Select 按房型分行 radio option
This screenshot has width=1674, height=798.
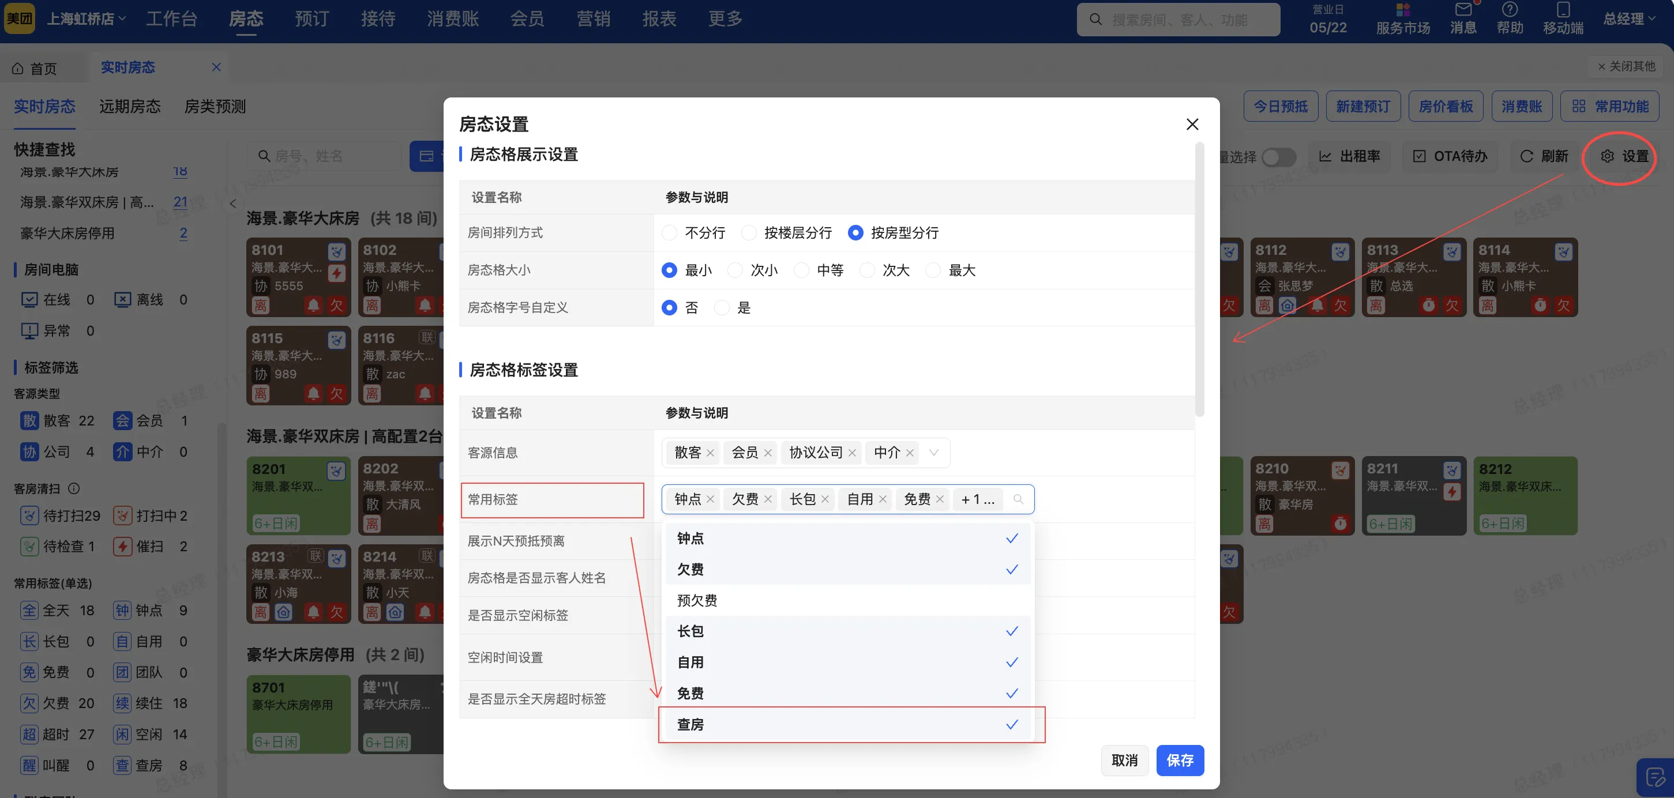coord(855,232)
